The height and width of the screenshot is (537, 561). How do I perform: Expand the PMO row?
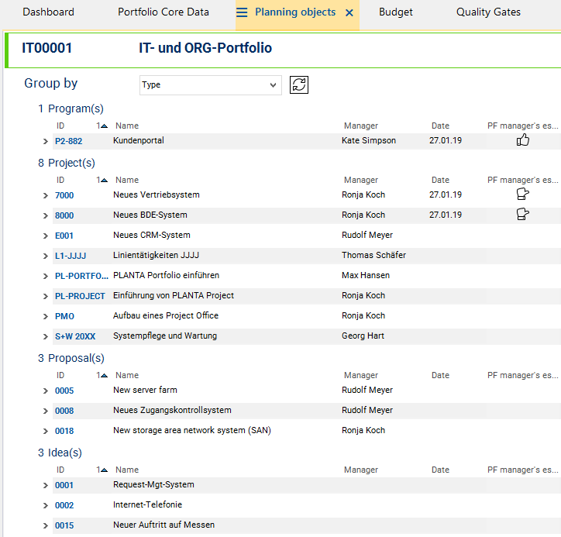(46, 316)
